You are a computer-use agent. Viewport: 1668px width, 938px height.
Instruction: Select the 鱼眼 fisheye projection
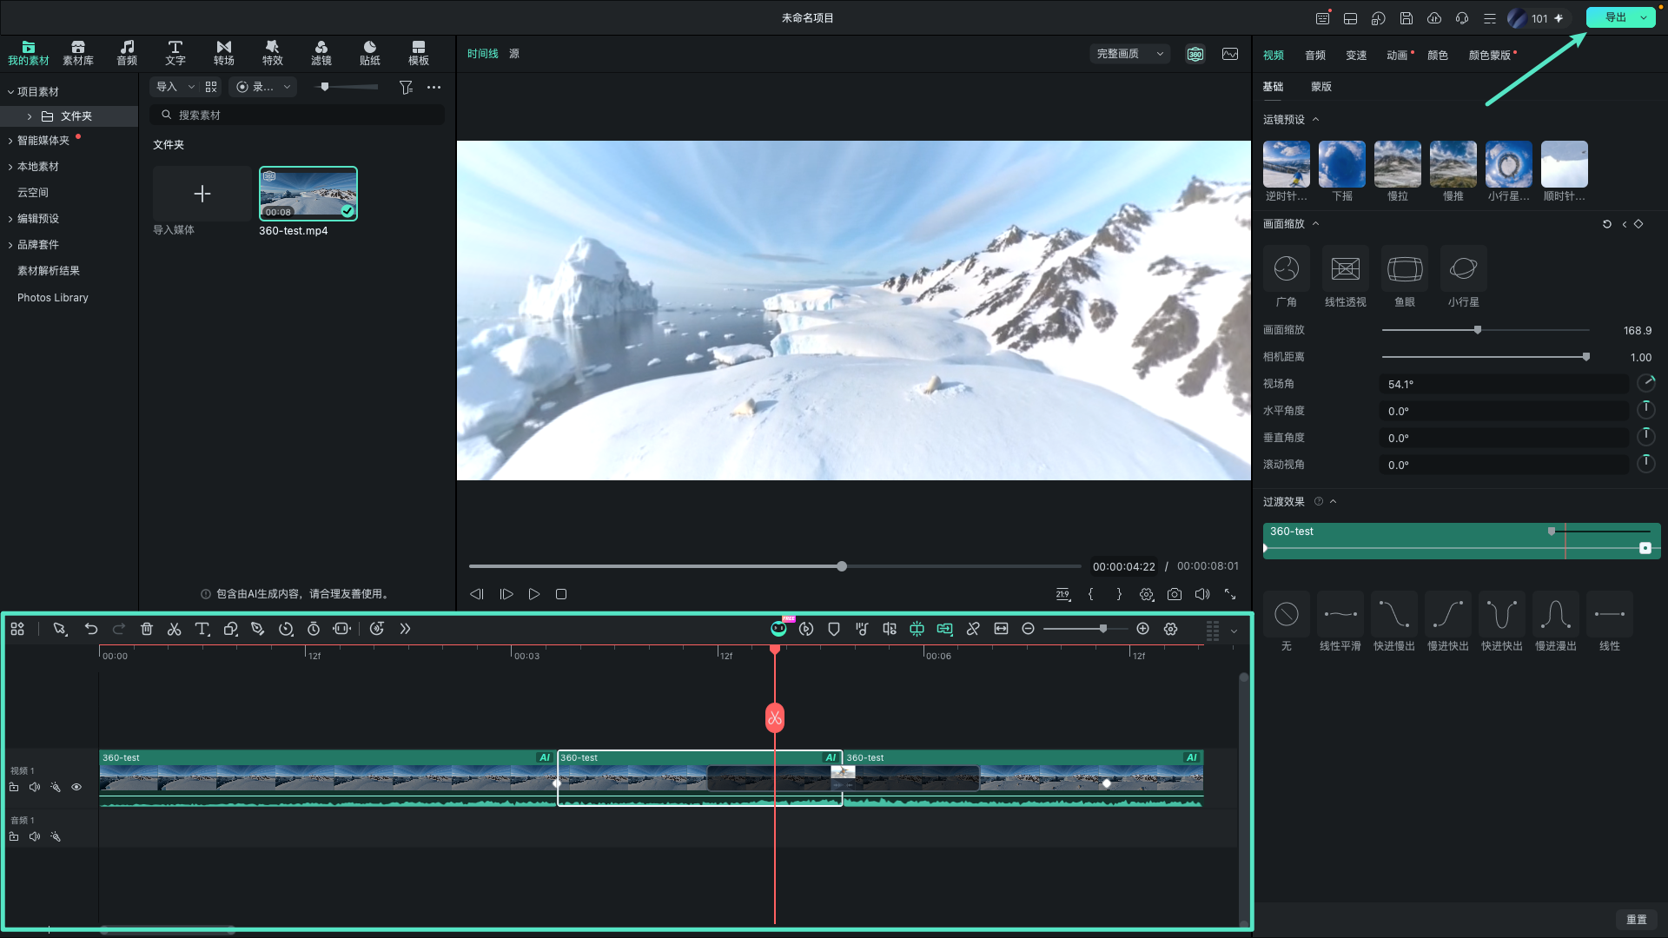(1405, 277)
